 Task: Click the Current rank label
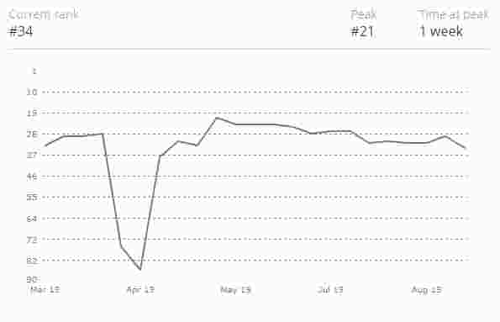(44, 14)
